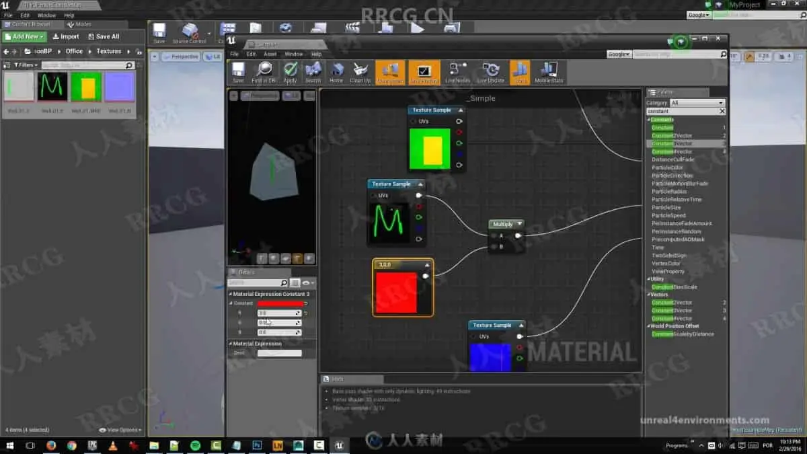The width and height of the screenshot is (807, 454).
Task: Open the palette Category dropdown
Action: point(697,103)
